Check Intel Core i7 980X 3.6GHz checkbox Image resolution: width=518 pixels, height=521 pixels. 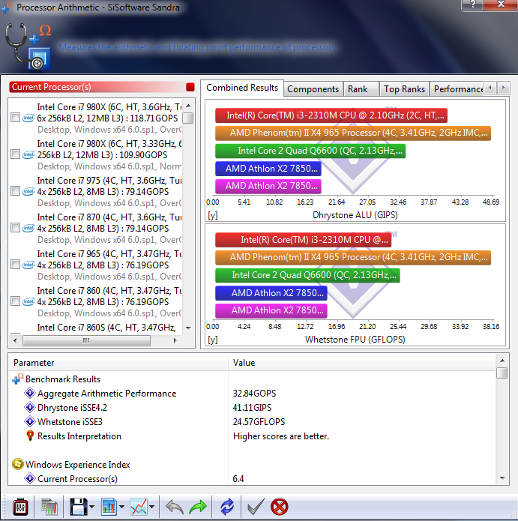coord(15,118)
